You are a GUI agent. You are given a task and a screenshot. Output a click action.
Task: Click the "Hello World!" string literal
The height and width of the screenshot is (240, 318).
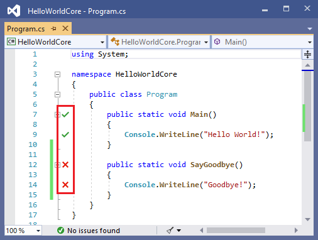coord(234,134)
